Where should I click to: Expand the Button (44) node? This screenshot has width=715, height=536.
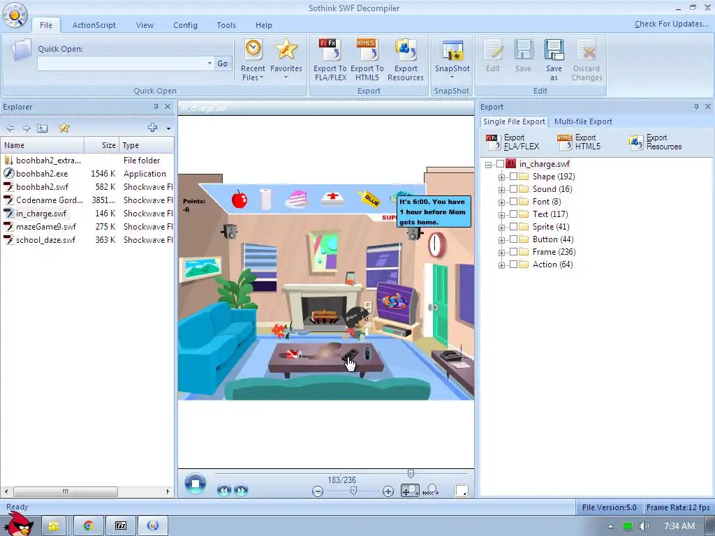pos(501,240)
